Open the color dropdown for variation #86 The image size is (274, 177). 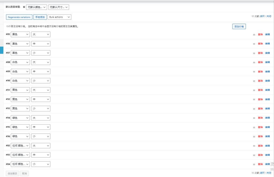pos(20,44)
